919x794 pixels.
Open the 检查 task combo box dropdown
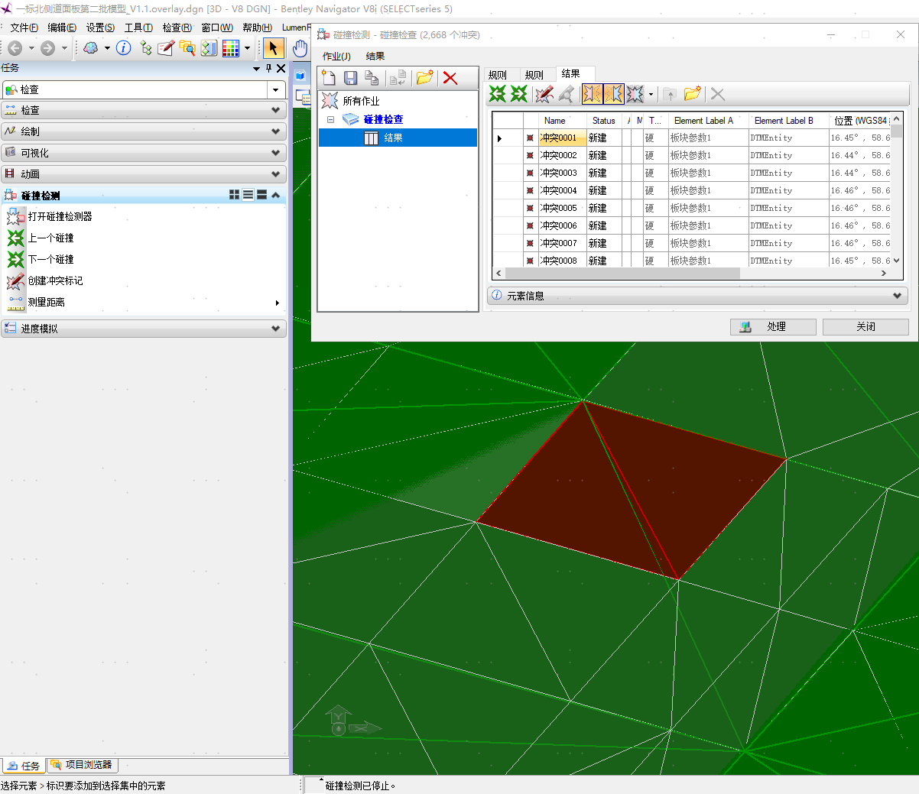pyautogui.click(x=276, y=90)
